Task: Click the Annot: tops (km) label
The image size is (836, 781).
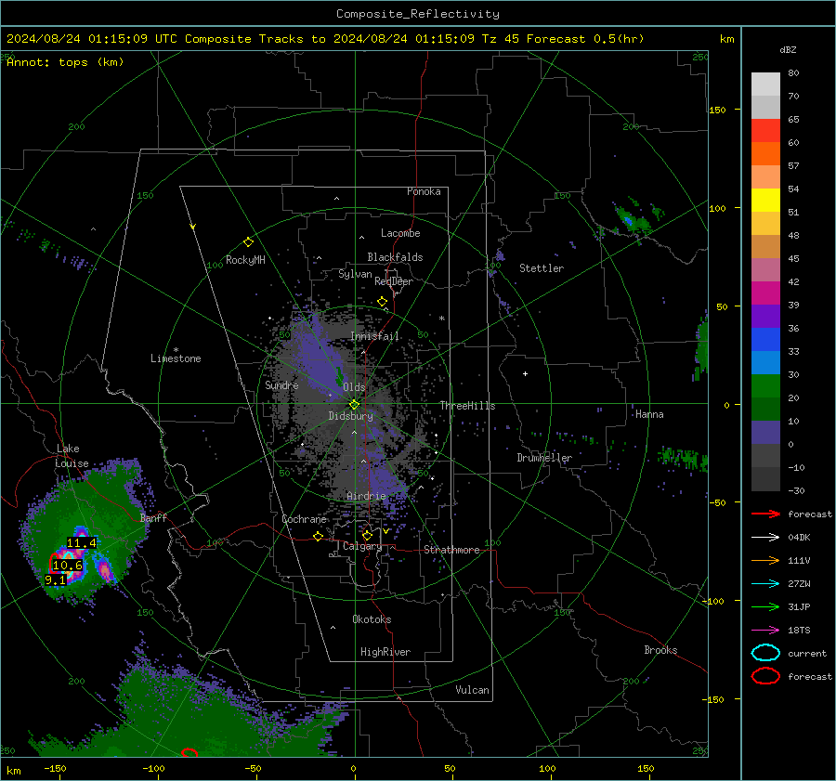Action: (x=65, y=62)
